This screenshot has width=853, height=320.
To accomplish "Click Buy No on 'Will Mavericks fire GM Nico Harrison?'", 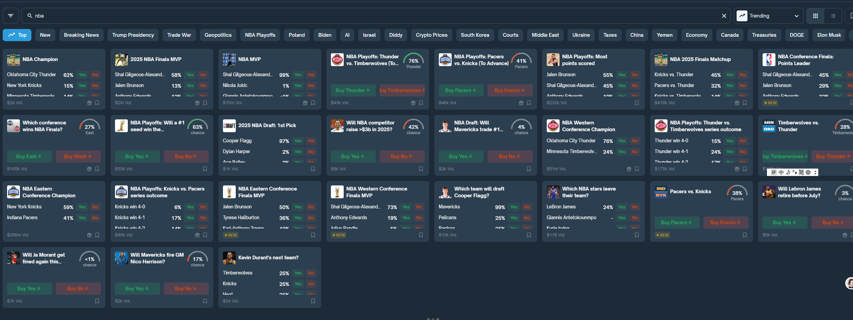I will pyautogui.click(x=186, y=289).
